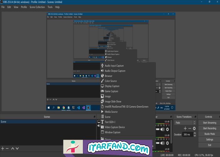Open the Tools menu
Image resolution: width=220 pixels, height=157 pixels.
50,7
